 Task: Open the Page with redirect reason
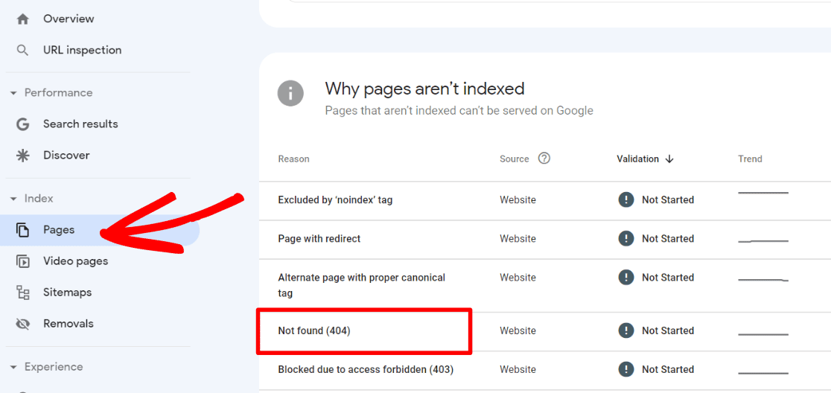(319, 239)
